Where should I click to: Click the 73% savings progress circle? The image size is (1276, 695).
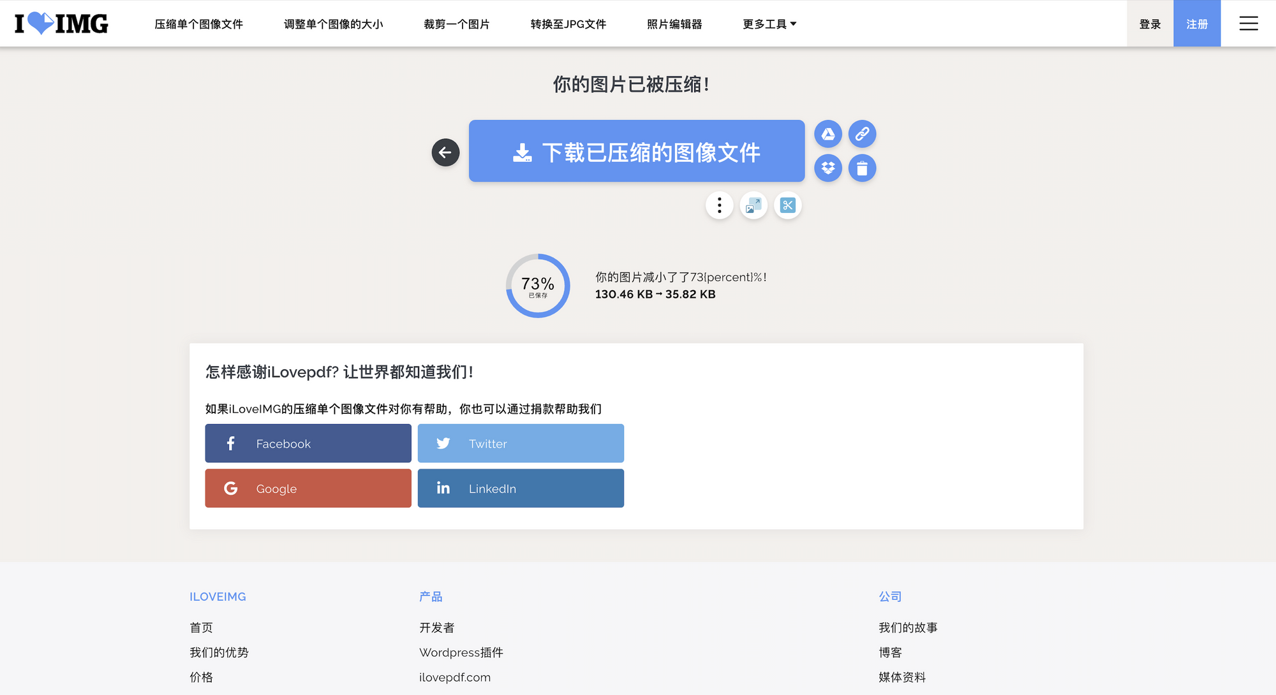(538, 286)
